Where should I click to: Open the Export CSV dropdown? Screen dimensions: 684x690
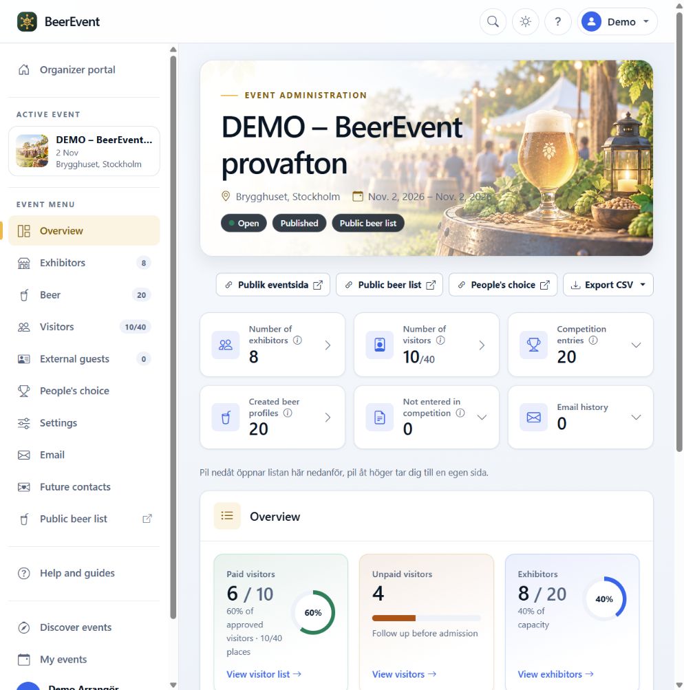608,285
